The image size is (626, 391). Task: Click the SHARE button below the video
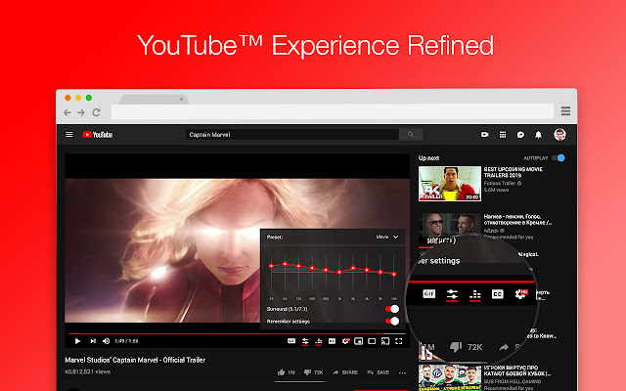[345, 372]
